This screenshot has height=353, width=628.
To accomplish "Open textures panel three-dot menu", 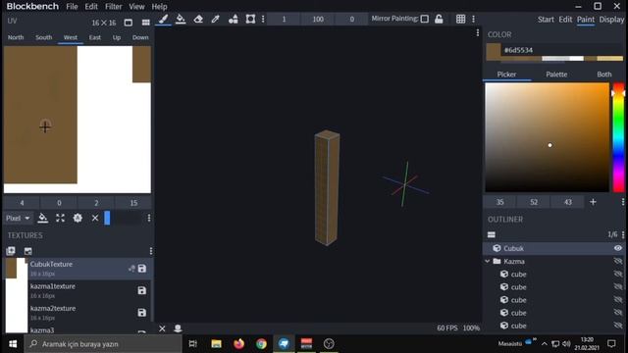I will (150, 251).
